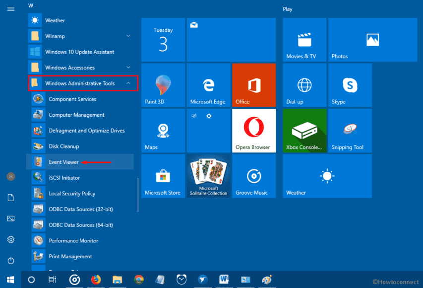Image resolution: width=423 pixels, height=288 pixels.
Task: Open Microsoft Word from the taskbar
Action: pyautogui.click(x=224, y=280)
